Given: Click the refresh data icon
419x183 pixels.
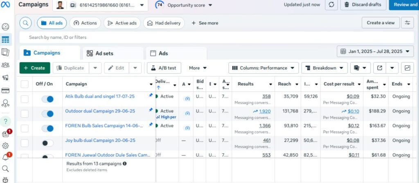Looking at the screenshot, I should click(331, 5).
